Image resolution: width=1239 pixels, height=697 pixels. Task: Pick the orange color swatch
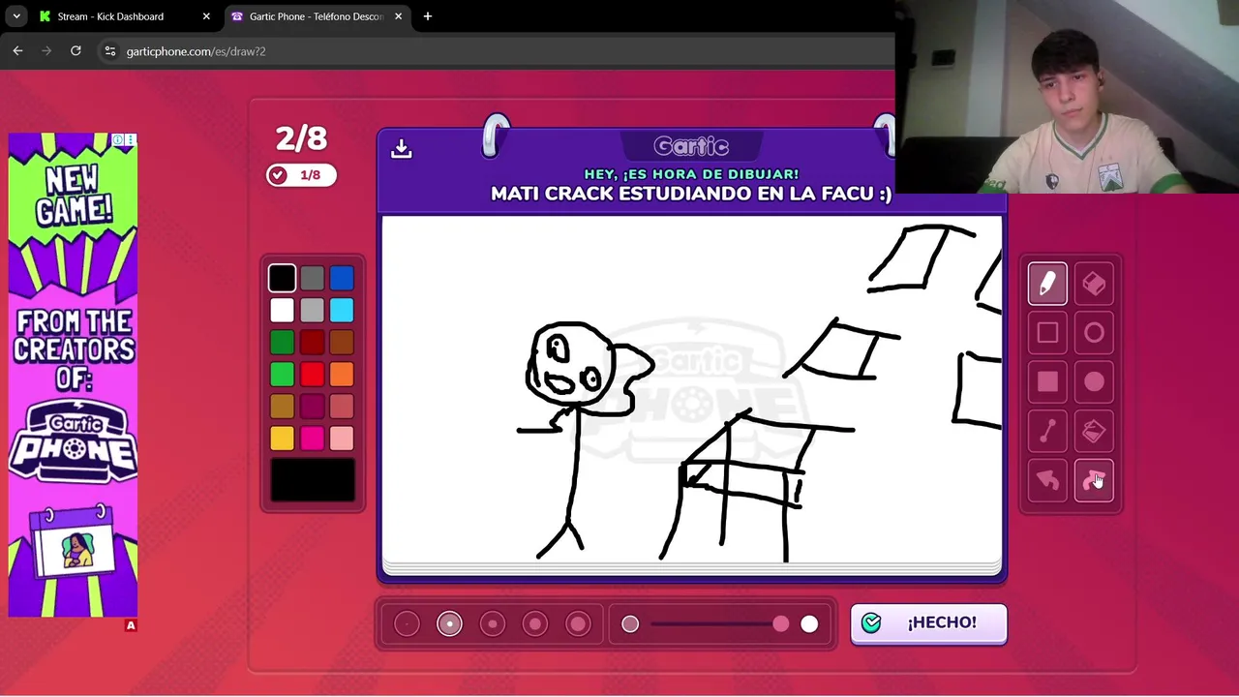(342, 374)
